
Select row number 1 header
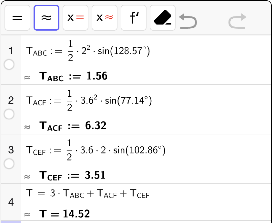[x=11, y=51]
